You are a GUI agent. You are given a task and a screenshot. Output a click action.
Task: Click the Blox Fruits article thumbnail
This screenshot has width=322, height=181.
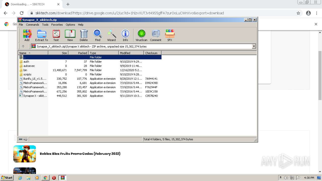point(25,154)
